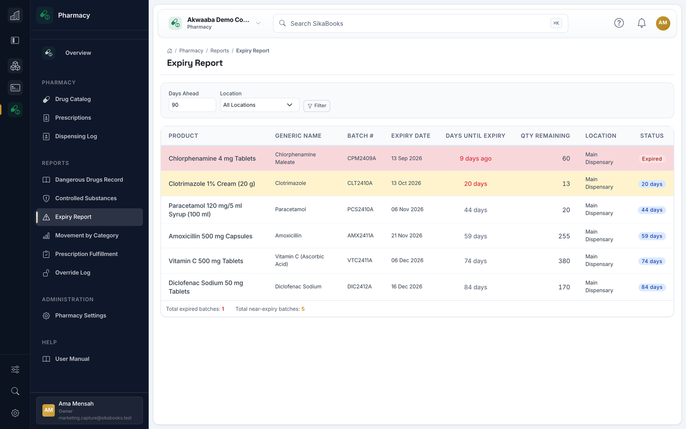
Task: Open Controlled Substances report
Action: tap(90, 198)
